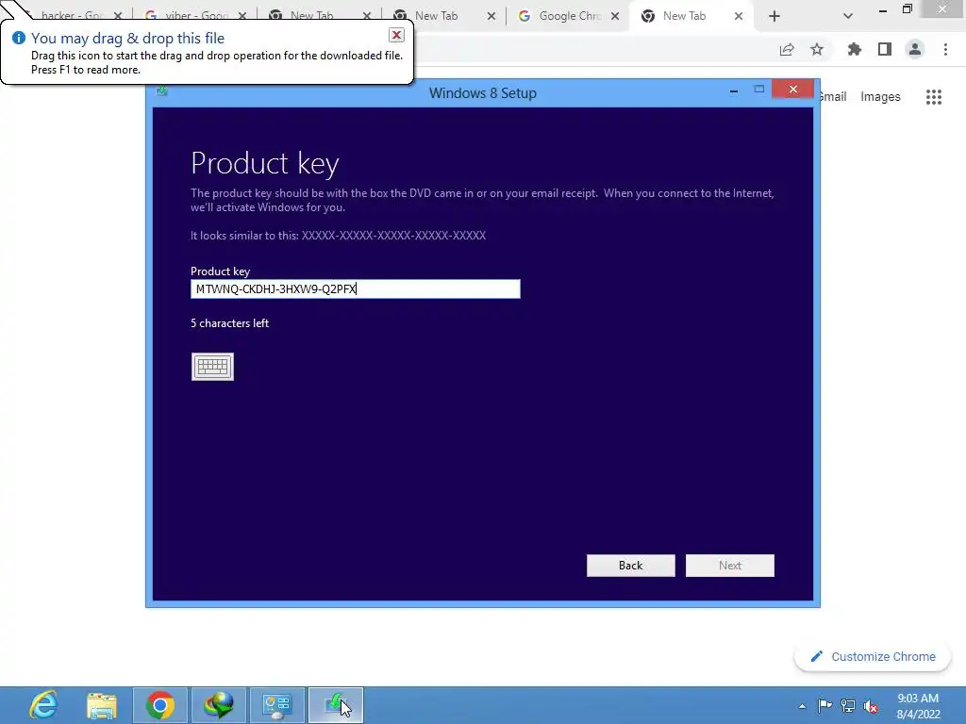
Task: Click the drag & drop info icon
Action: (19, 38)
